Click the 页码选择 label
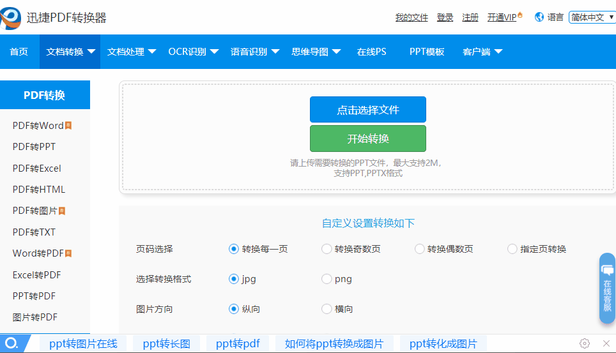 coord(155,249)
